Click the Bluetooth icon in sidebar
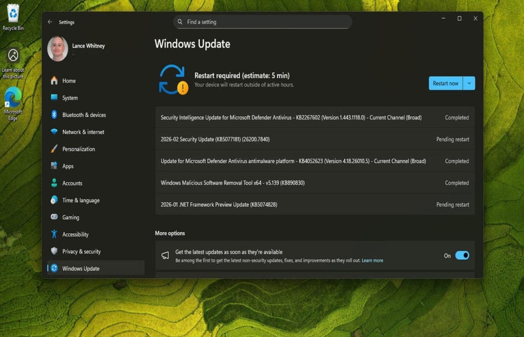The width and height of the screenshot is (524, 337). [54, 115]
